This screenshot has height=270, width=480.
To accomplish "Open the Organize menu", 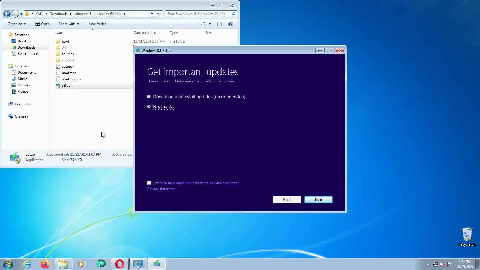I will pos(17,24).
